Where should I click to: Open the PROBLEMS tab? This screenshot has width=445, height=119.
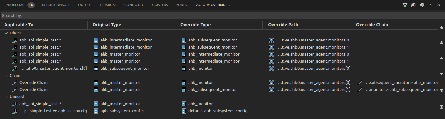(x=15, y=5)
